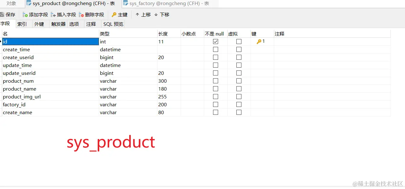Viewport: 405px width, 189px height.
Task: Select the update_userid field name
Action: pos(19,73)
